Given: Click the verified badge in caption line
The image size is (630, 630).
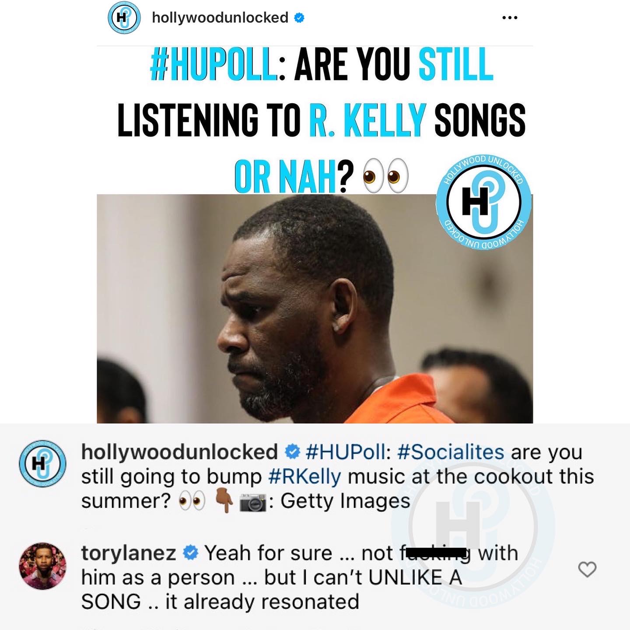Looking at the screenshot, I should click(x=292, y=452).
